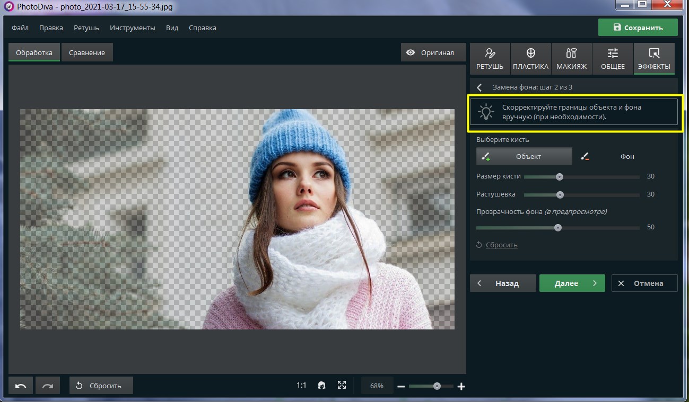Image resolution: width=689 pixels, height=402 pixels.
Task: Click the Размер кисти slider handle
Action: [559, 177]
